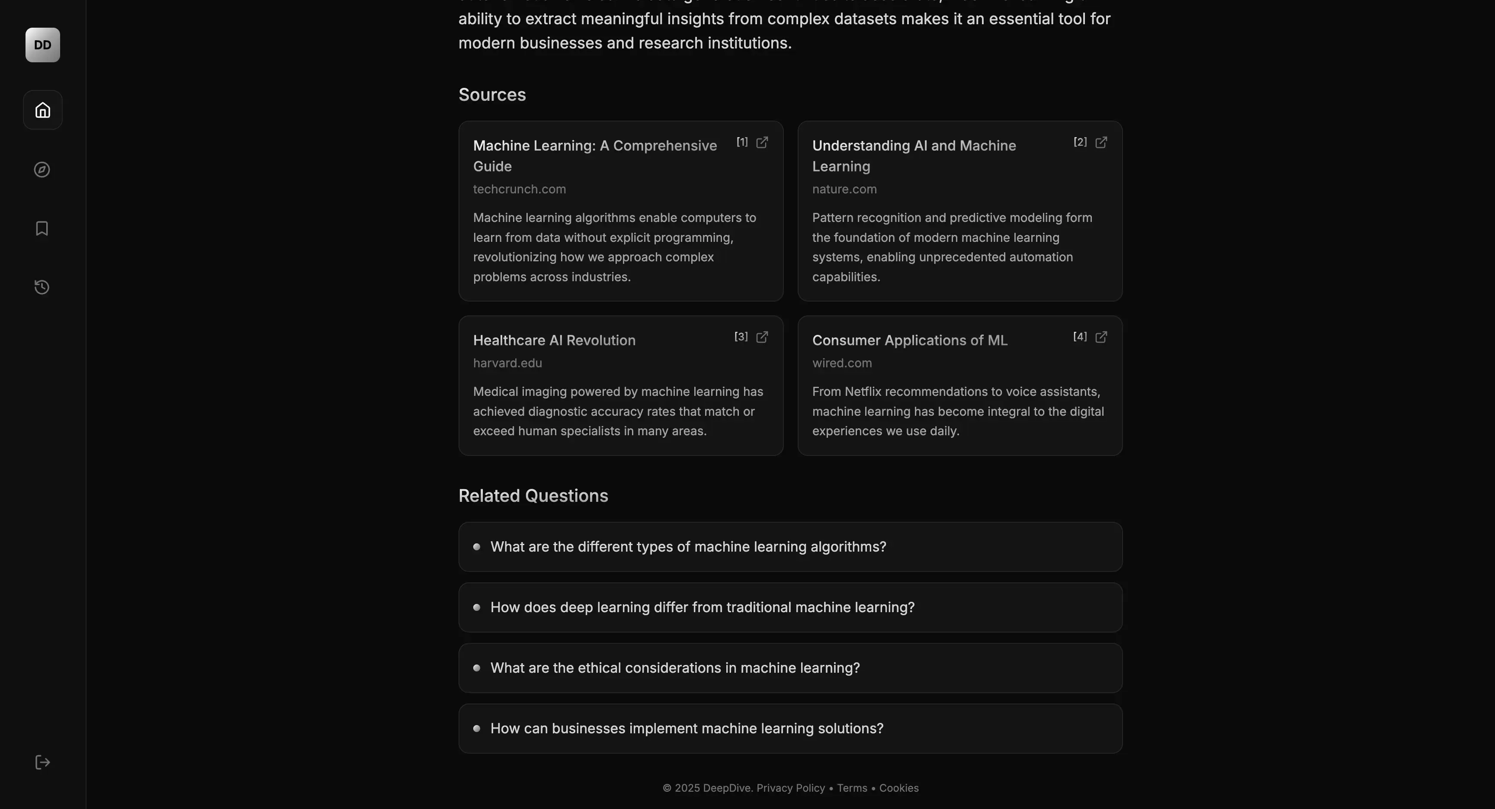Open external link for wired.com source
This screenshot has width=1495, height=809.
pyautogui.click(x=1101, y=337)
